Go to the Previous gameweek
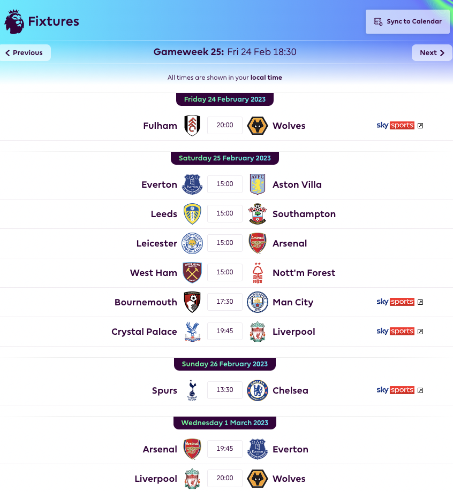The width and height of the screenshot is (453, 492). point(23,52)
